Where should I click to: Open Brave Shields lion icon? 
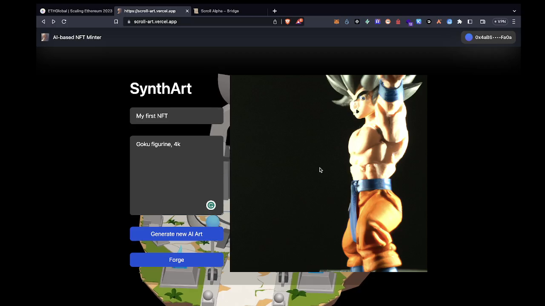(287, 22)
